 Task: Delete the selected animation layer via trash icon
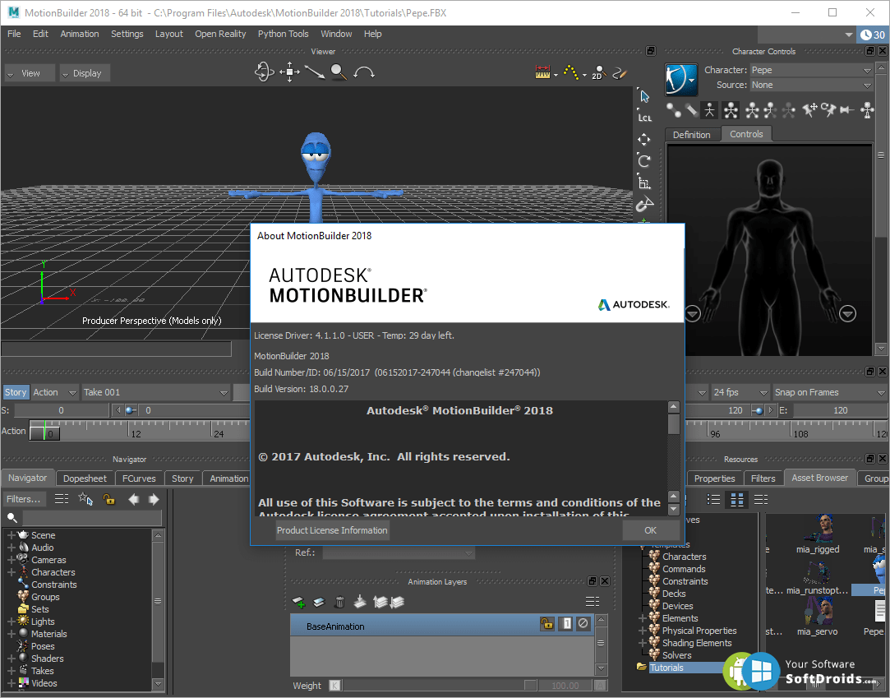click(x=340, y=602)
